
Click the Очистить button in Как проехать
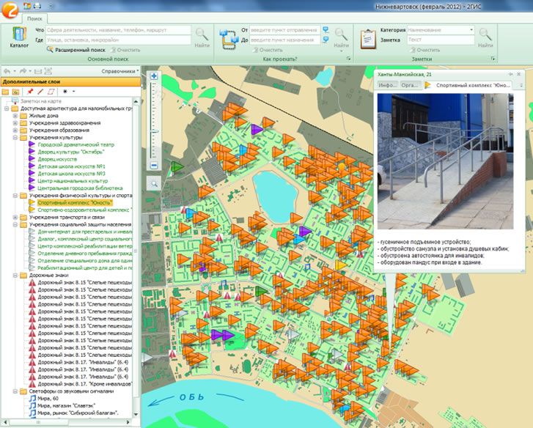[268, 50]
